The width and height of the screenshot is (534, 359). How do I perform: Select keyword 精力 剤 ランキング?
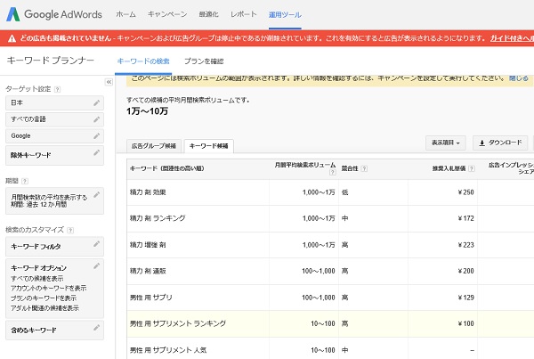(x=158, y=218)
